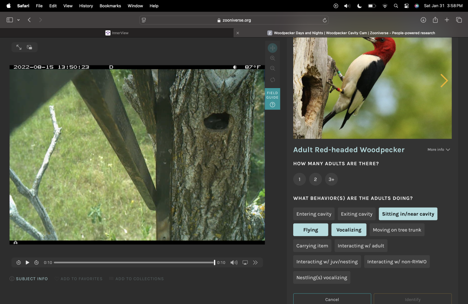The image size is (468, 304).
Task: Toggle Entering cavity behavior
Action: (x=314, y=214)
